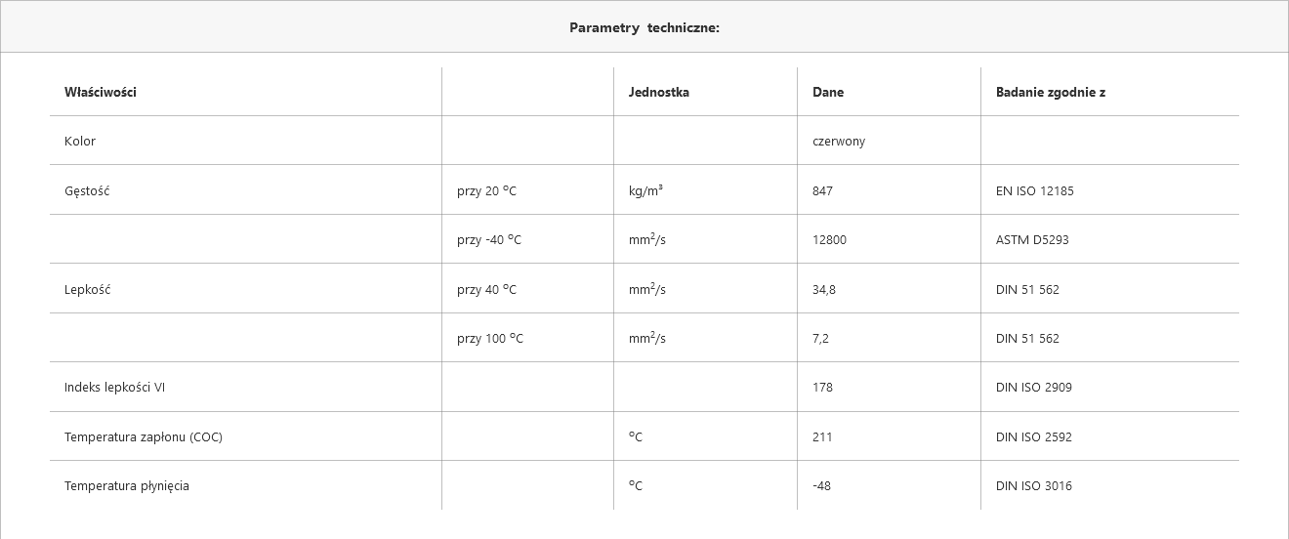Select the "czerwony" color value cell
The width and height of the screenshot is (1289, 539).
tap(839, 141)
